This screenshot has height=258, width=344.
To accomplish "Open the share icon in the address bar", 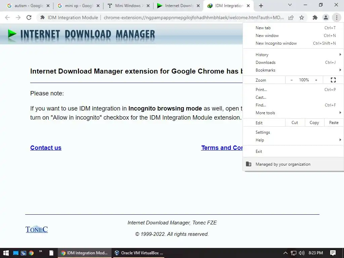I will pos(291,17).
